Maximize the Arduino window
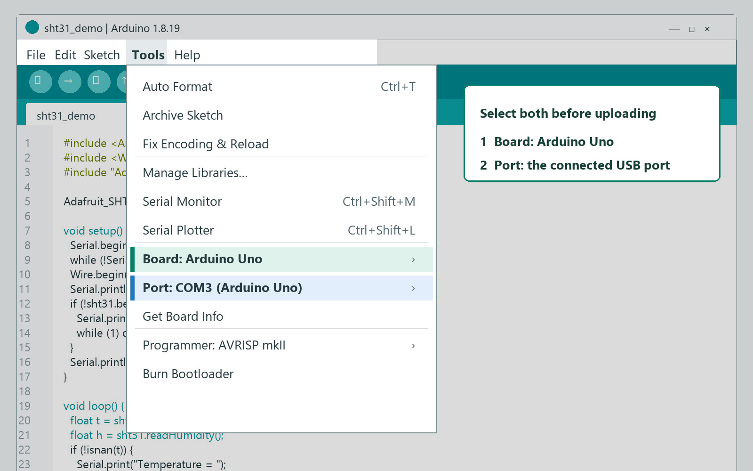The width and height of the screenshot is (753, 471). 692,29
